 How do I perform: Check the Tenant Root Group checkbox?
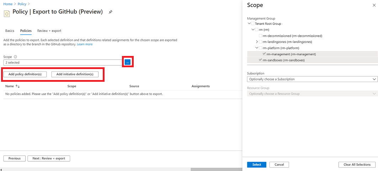252,24
